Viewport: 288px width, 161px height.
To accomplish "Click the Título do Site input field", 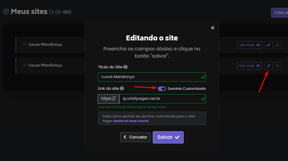I will tap(152, 77).
